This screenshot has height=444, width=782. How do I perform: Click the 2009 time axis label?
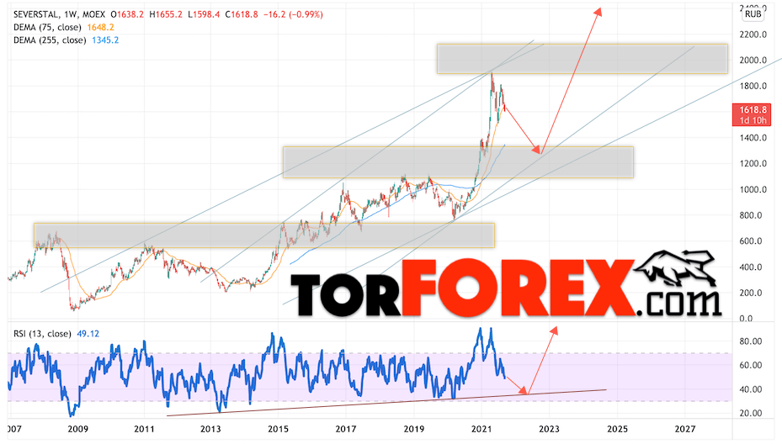(x=77, y=429)
